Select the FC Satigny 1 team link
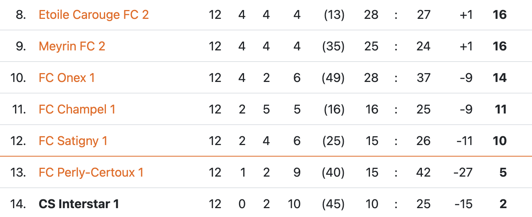This screenshot has width=532, height=217. [x=73, y=141]
